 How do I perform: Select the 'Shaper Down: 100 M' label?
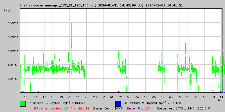[108, 108]
